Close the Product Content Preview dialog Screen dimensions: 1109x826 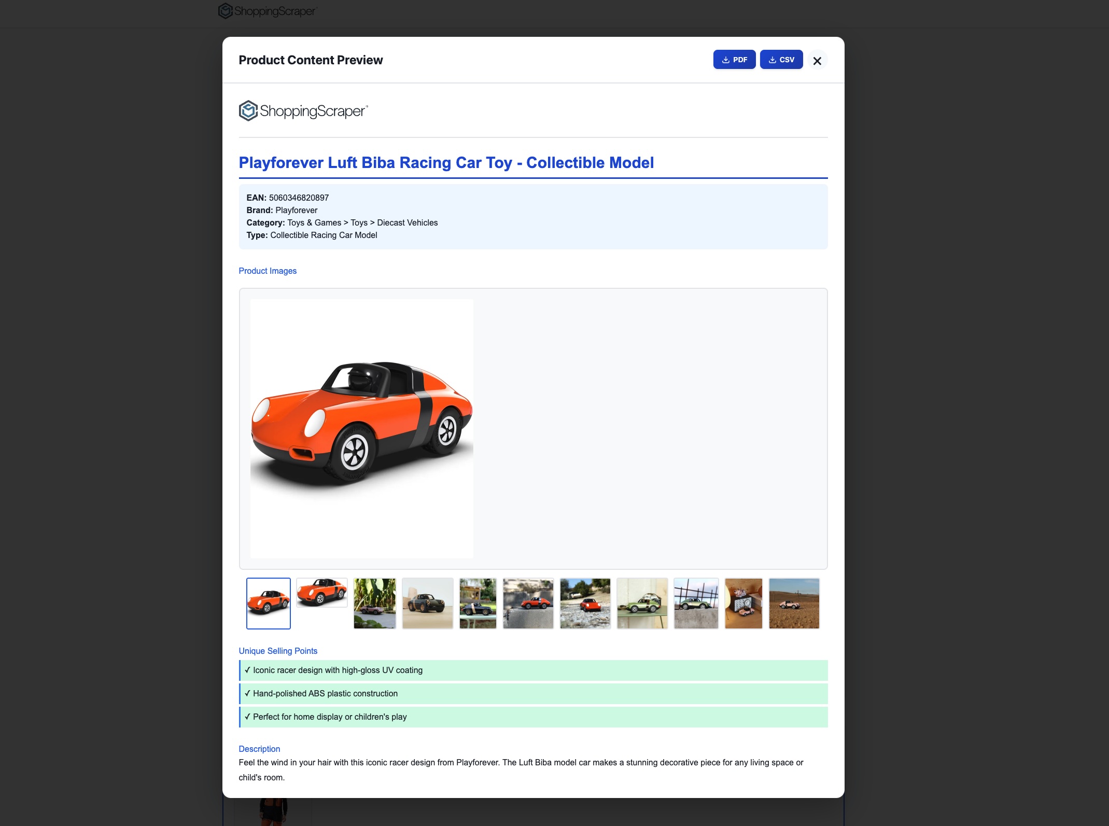pyautogui.click(x=817, y=61)
